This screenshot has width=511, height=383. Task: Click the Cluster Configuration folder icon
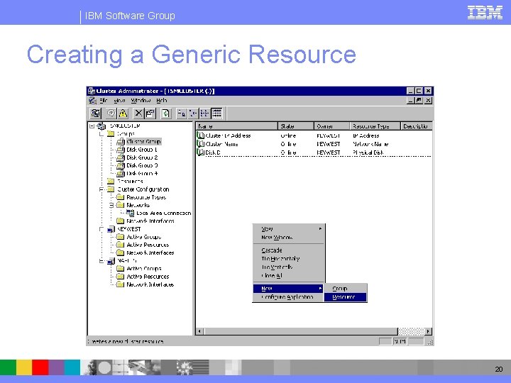pyautogui.click(x=111, y=189)
